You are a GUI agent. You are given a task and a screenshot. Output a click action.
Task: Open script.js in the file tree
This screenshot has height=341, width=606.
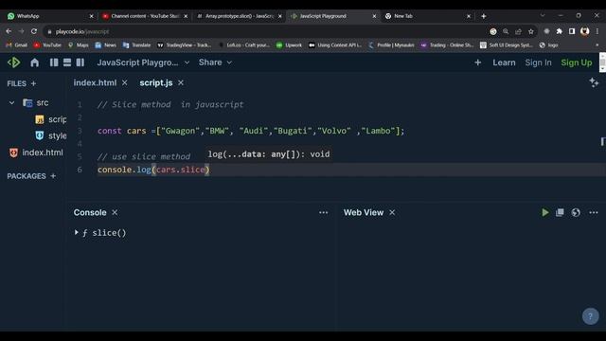(x=50, y=119)
